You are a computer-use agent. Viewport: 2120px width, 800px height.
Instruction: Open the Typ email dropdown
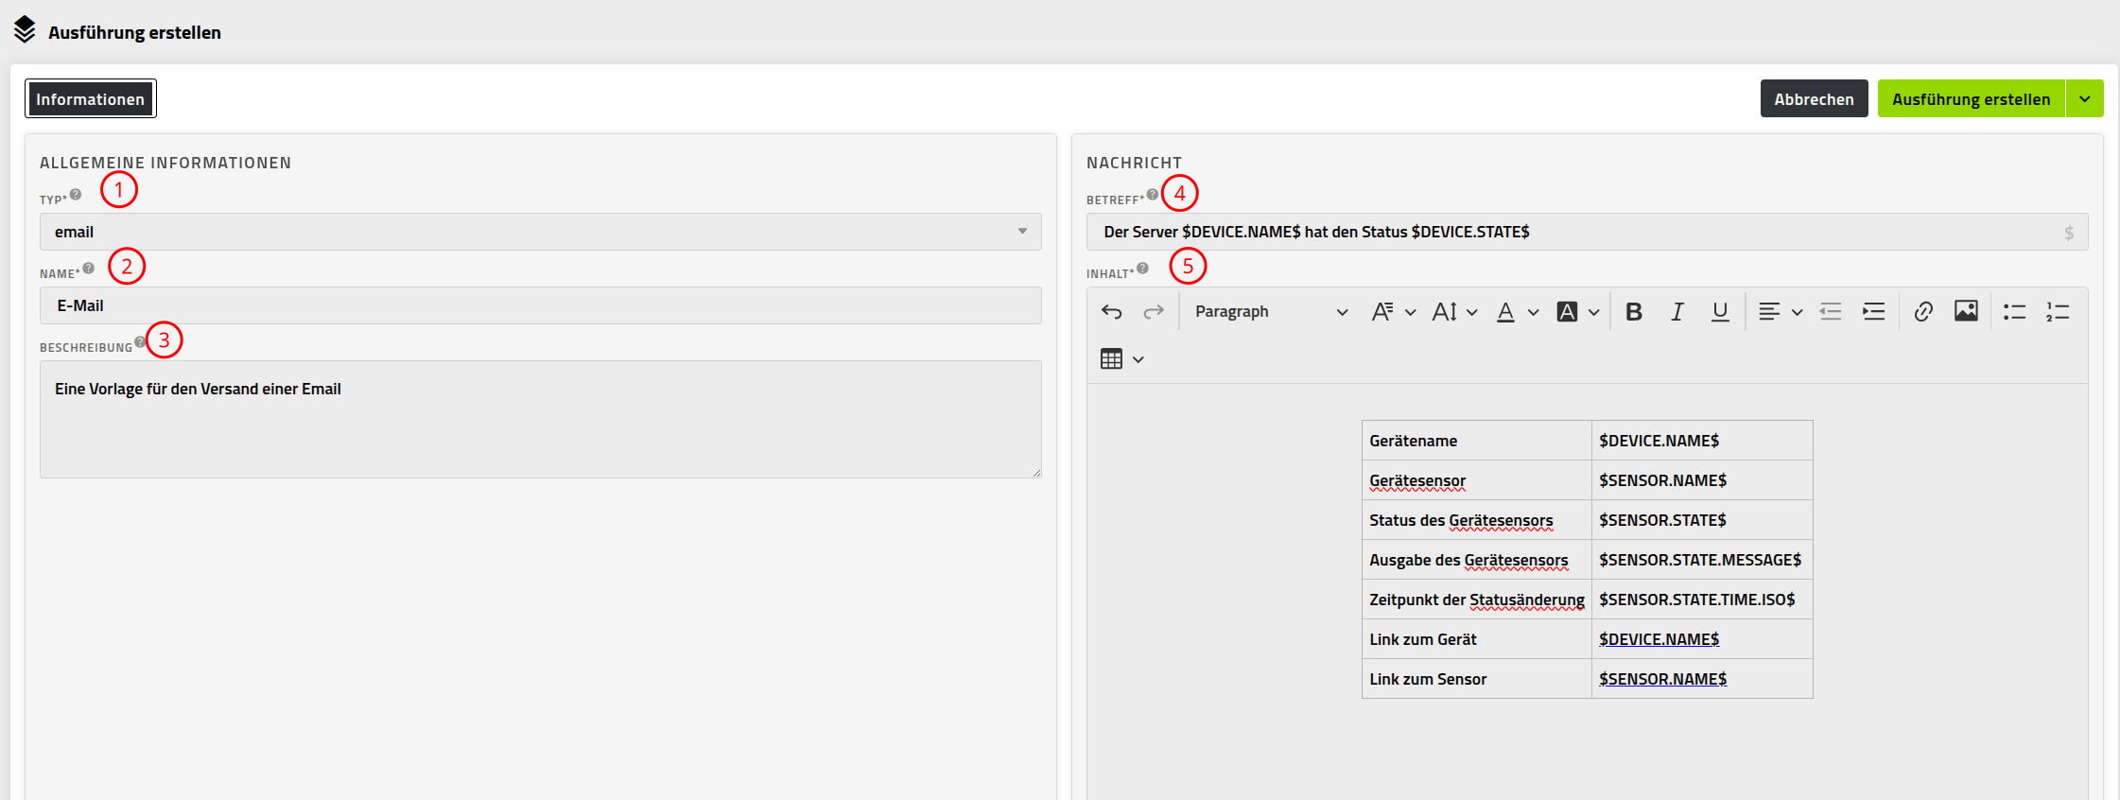(541, 232)
